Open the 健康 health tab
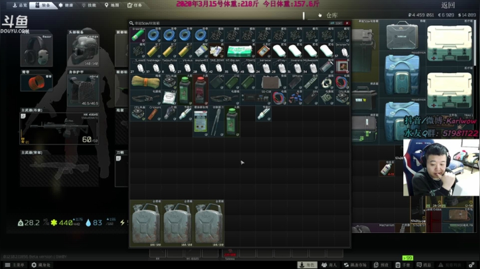Screen dimensions: 480x269 tap(65, 5)
